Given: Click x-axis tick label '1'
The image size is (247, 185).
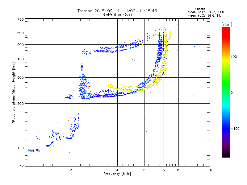Looking at the screenshot, I should 25,170.
